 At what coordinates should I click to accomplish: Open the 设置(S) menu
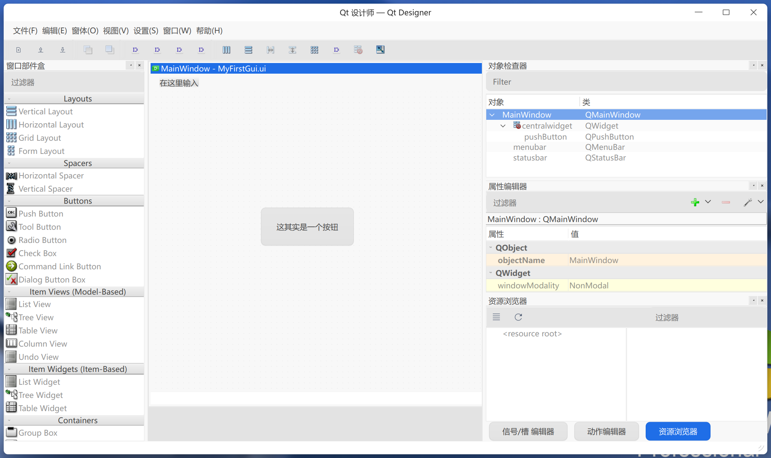(x=146, y=31)
